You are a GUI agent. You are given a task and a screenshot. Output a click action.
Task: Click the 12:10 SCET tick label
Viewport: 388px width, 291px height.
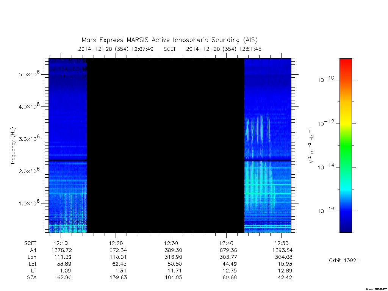(x=61, y=243)
